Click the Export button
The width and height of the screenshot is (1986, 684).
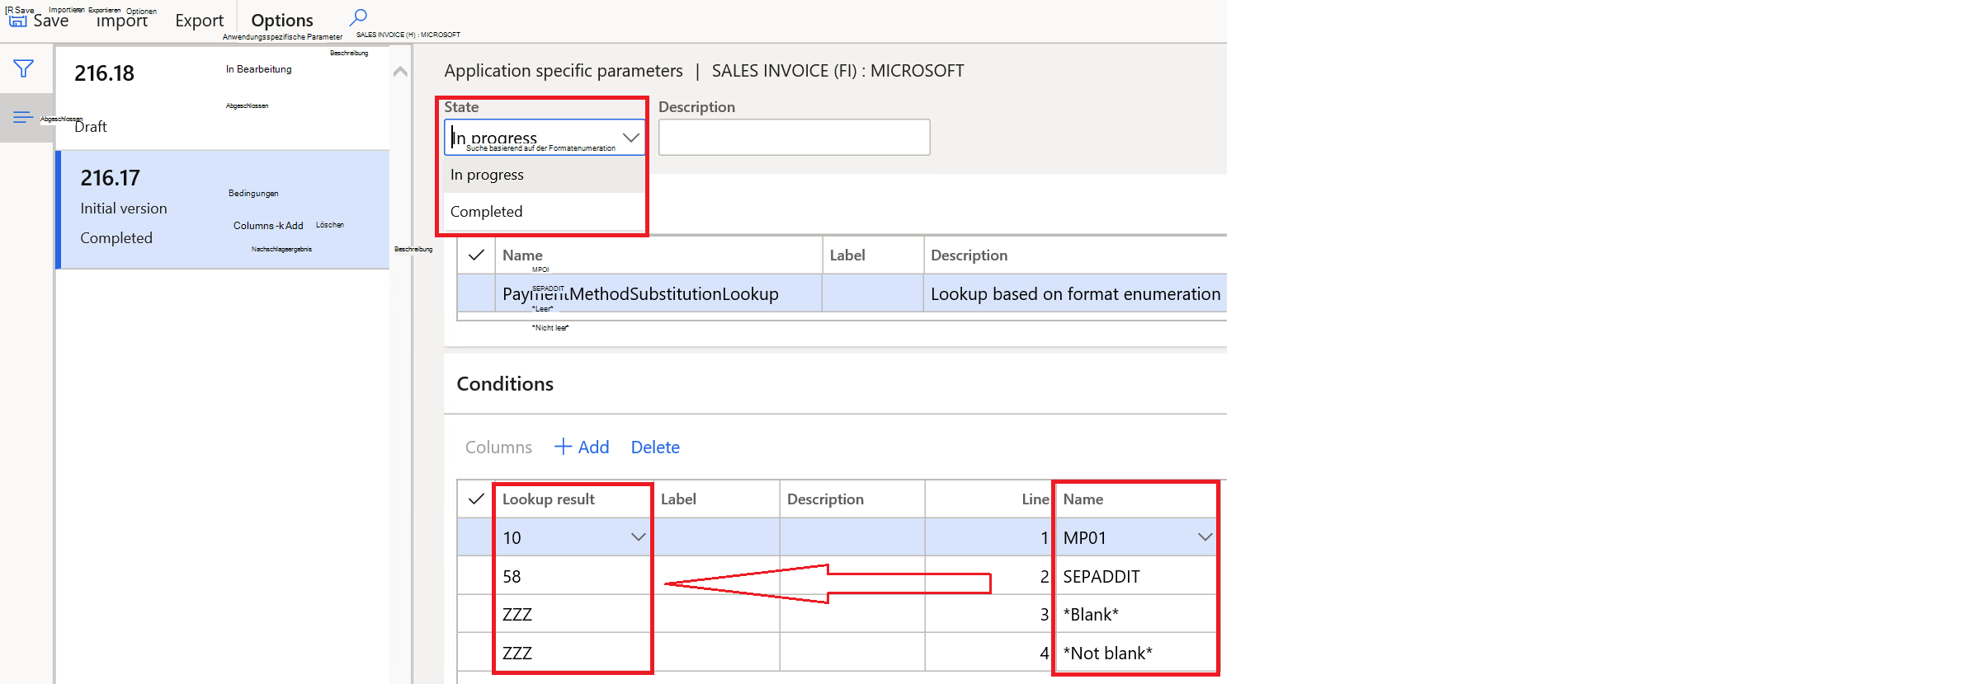(x=199, y=21)
